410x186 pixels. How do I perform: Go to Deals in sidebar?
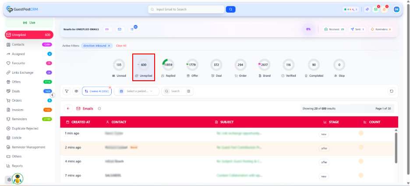point(29,91)
